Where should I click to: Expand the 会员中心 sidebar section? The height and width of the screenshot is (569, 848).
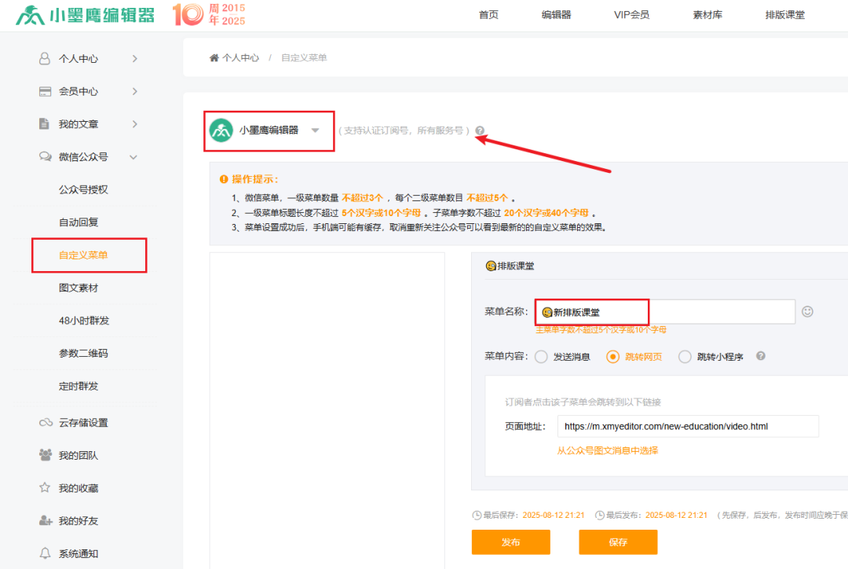tap(86, 90)
